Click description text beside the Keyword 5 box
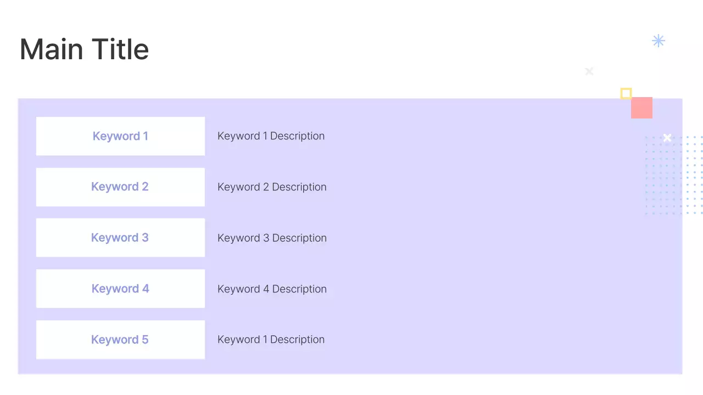The height and width of the screenshot is (395, 703). tap(271, 340)
